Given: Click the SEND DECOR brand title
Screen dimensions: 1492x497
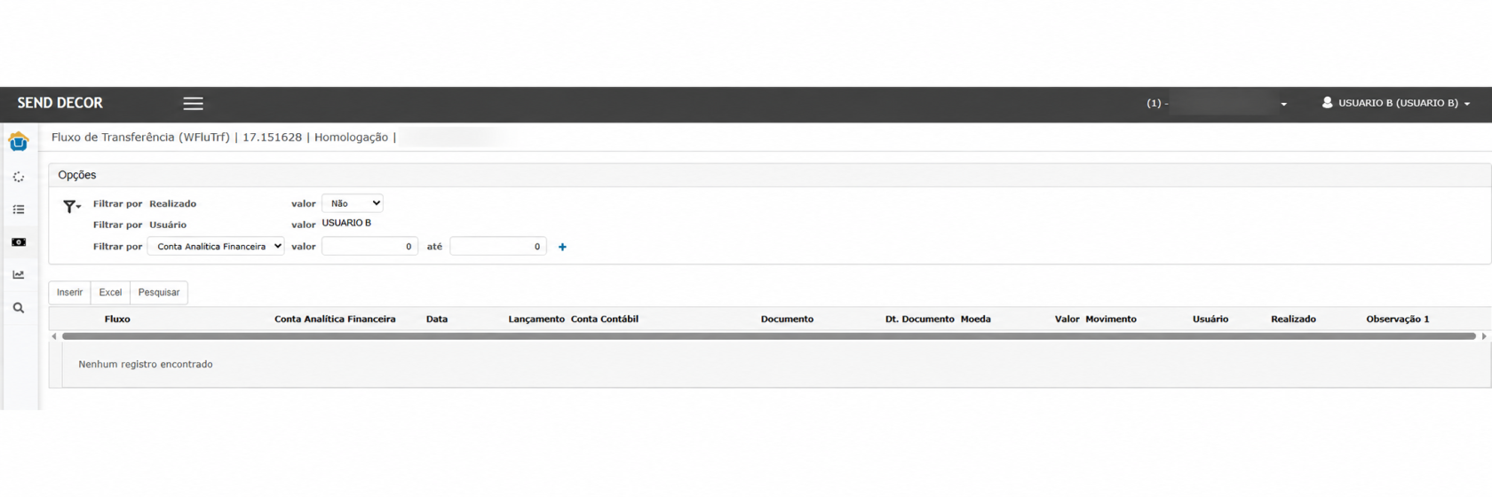Looking at the screenshot, I should tap(60, 103).
